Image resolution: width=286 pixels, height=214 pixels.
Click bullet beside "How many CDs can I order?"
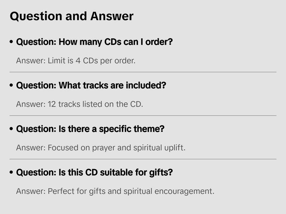coord(12,42)
